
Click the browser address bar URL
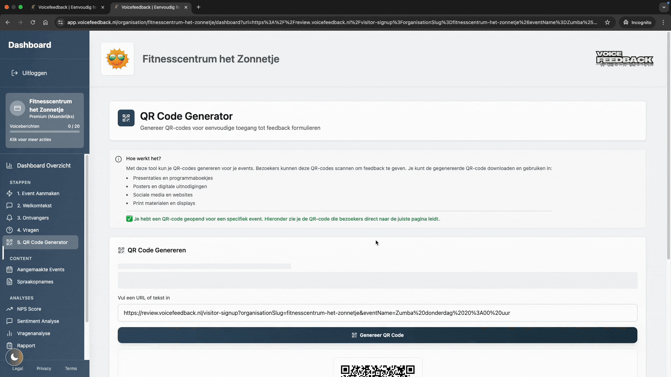click(332, 22)
